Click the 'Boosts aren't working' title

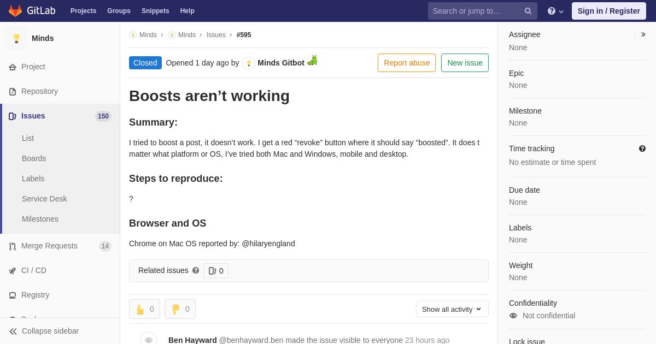(x=209, y=96)
